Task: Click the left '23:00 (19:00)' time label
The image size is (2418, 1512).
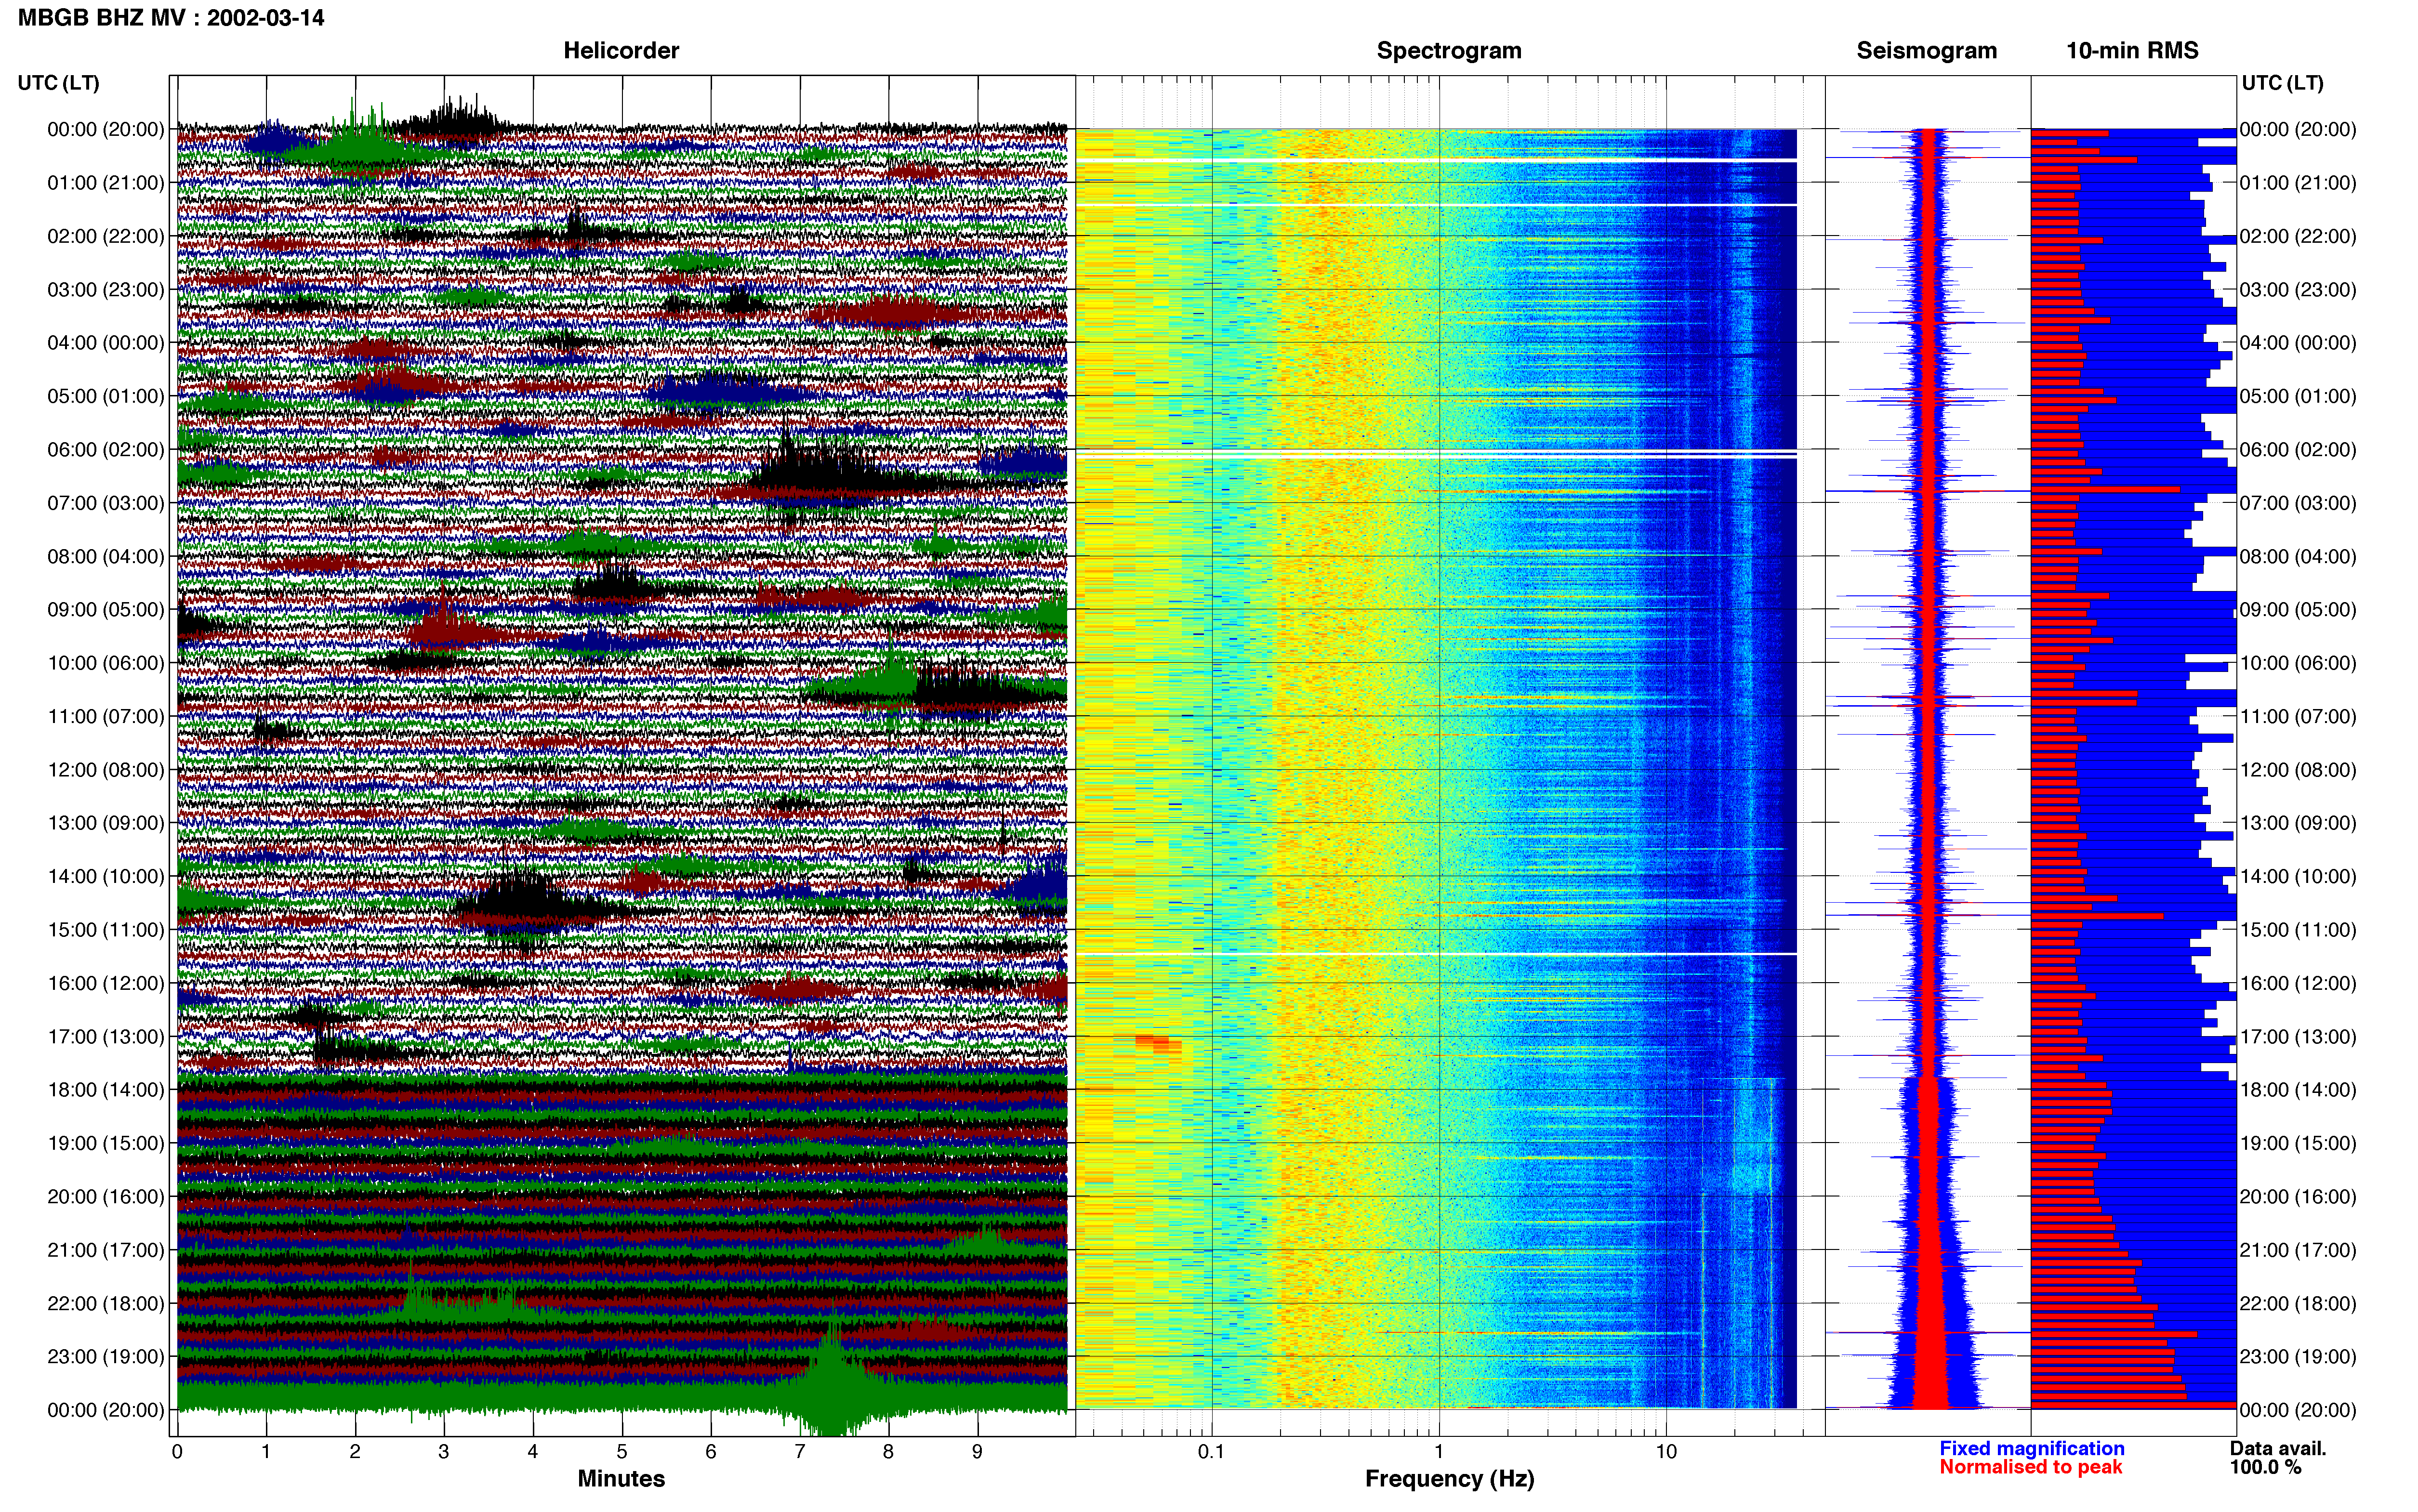Action: pos(106,1357)
